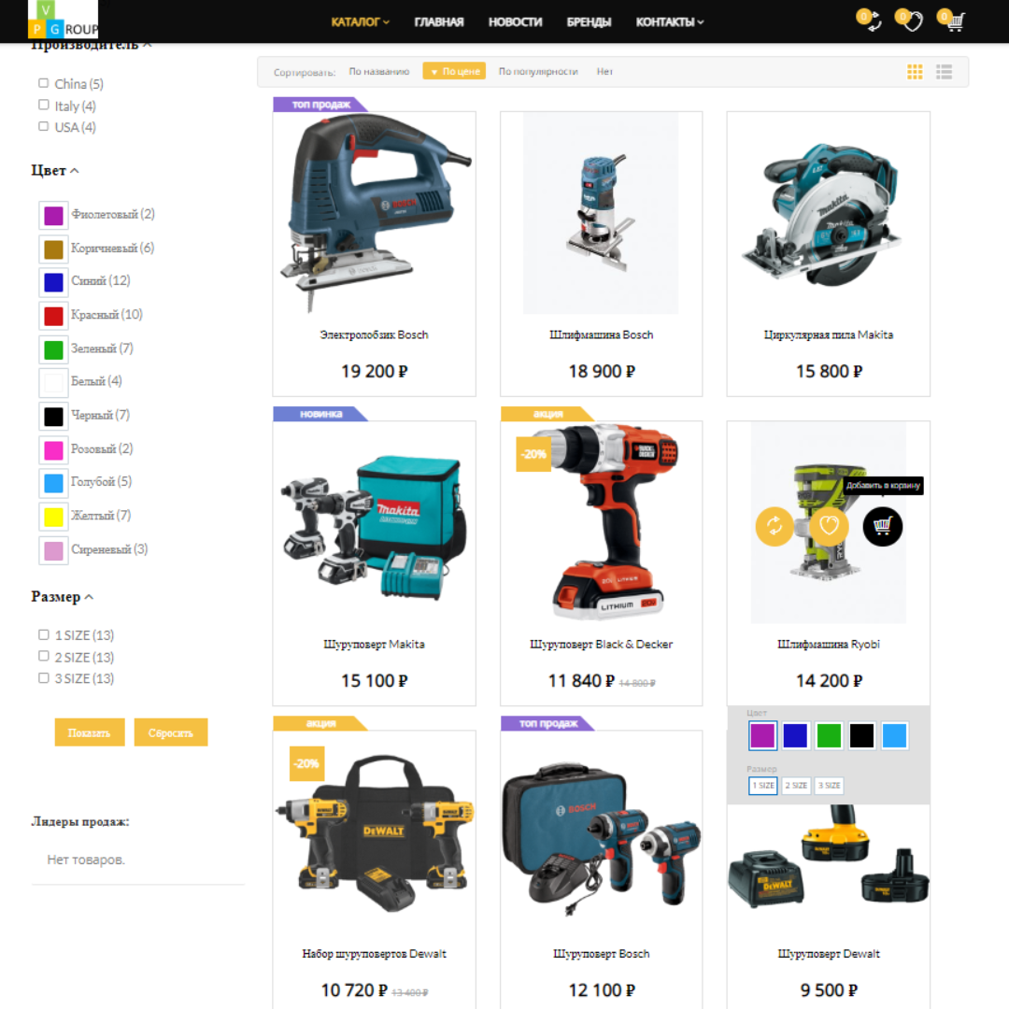The width and height of the screenshot is (1009, 1009).
Task: Go to the Новости menu item
Action: [515, 22]
